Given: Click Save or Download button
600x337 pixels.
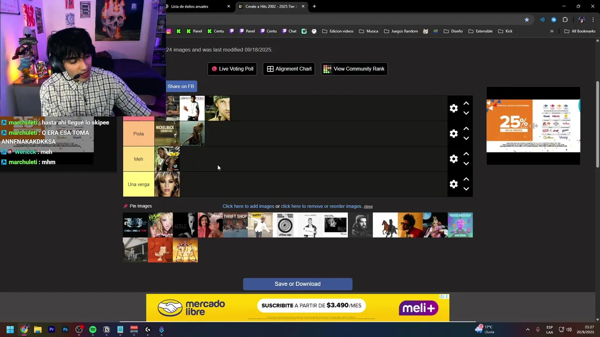Looking at the screenshot, I should tap(298, 284).
